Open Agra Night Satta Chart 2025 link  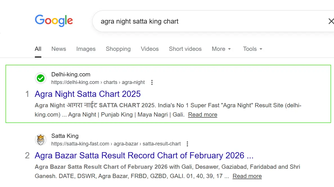coord(87,94)
